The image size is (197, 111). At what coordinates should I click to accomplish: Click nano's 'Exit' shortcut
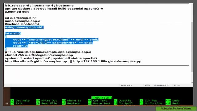[17, 104]
